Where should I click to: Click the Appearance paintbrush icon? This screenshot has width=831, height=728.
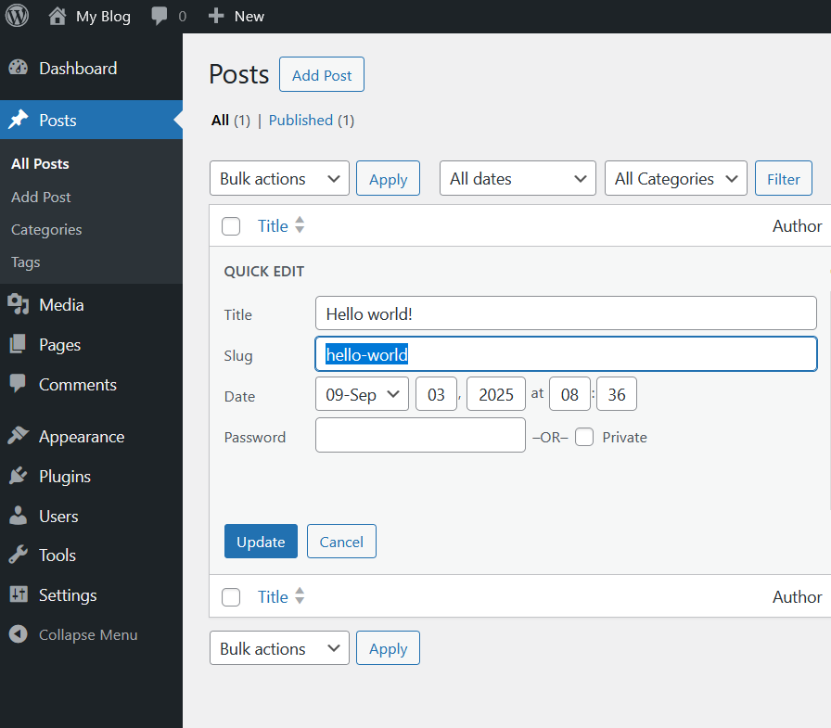pos(18,437)
